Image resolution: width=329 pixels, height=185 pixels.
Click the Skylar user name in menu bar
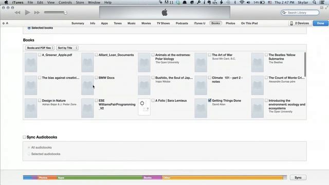303,2
